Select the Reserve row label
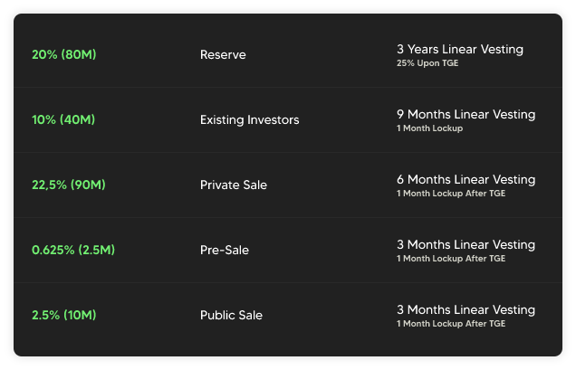 223,55
